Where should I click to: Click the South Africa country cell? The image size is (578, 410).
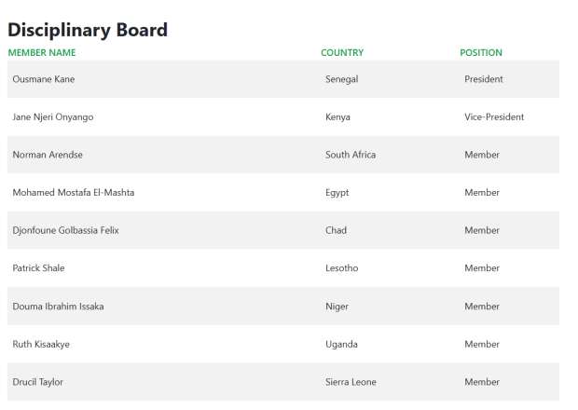tap(351, 155)
